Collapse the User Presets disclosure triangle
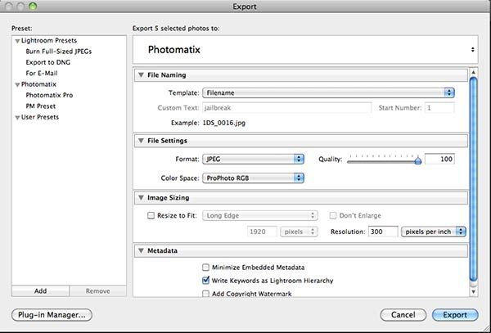 point(17,118)
